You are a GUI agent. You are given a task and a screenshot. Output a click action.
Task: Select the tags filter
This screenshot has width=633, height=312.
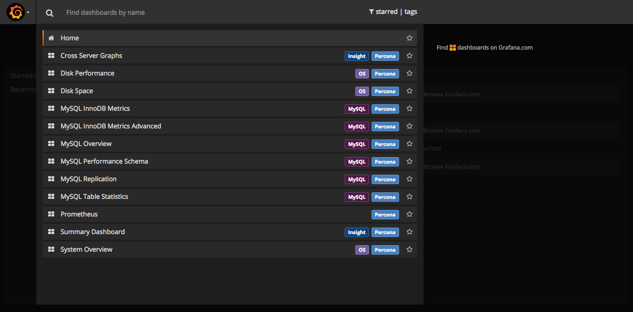pos(411,12)
